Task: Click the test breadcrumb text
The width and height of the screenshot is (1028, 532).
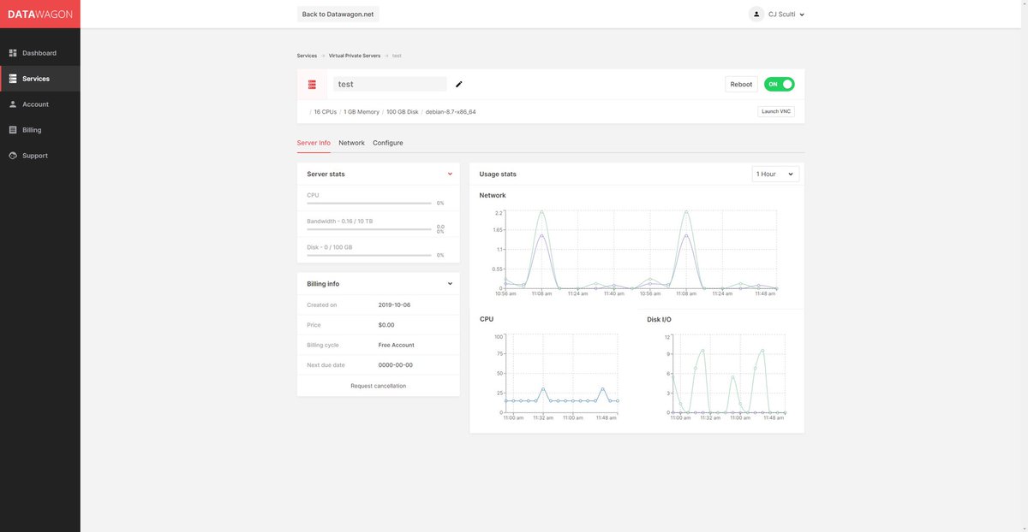Action: pos(397,56)
